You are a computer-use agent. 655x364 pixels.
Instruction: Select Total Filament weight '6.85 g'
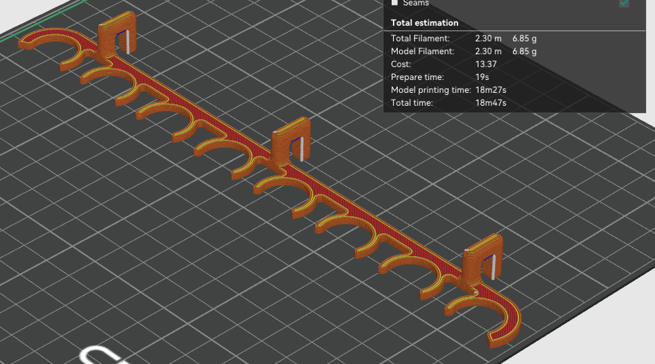[525, 39]
